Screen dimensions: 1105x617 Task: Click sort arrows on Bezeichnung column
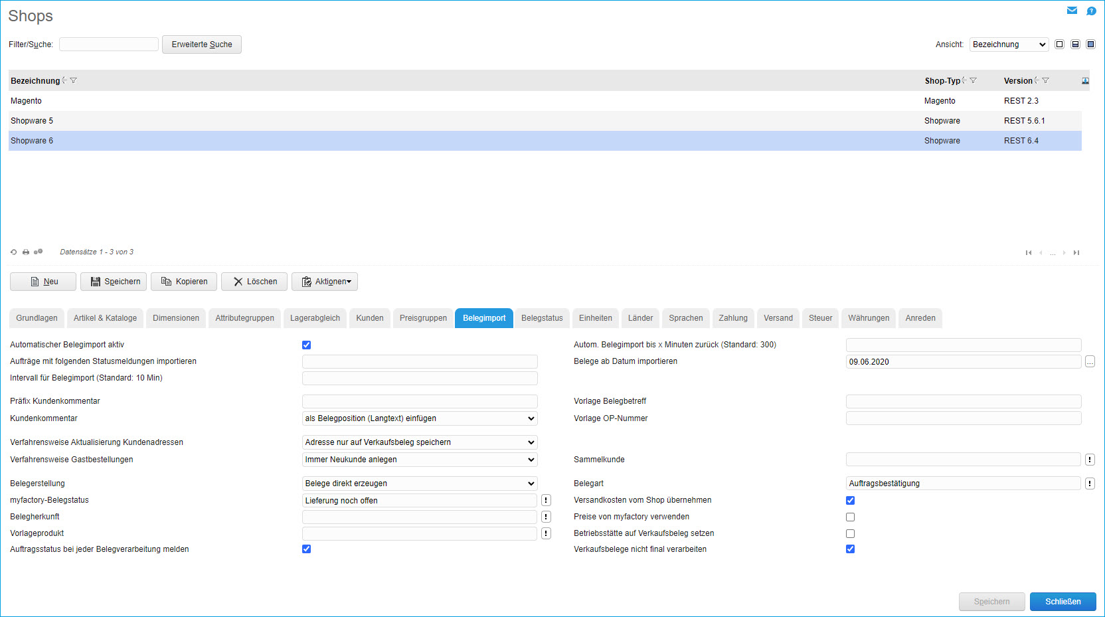[x=64, y=80]
